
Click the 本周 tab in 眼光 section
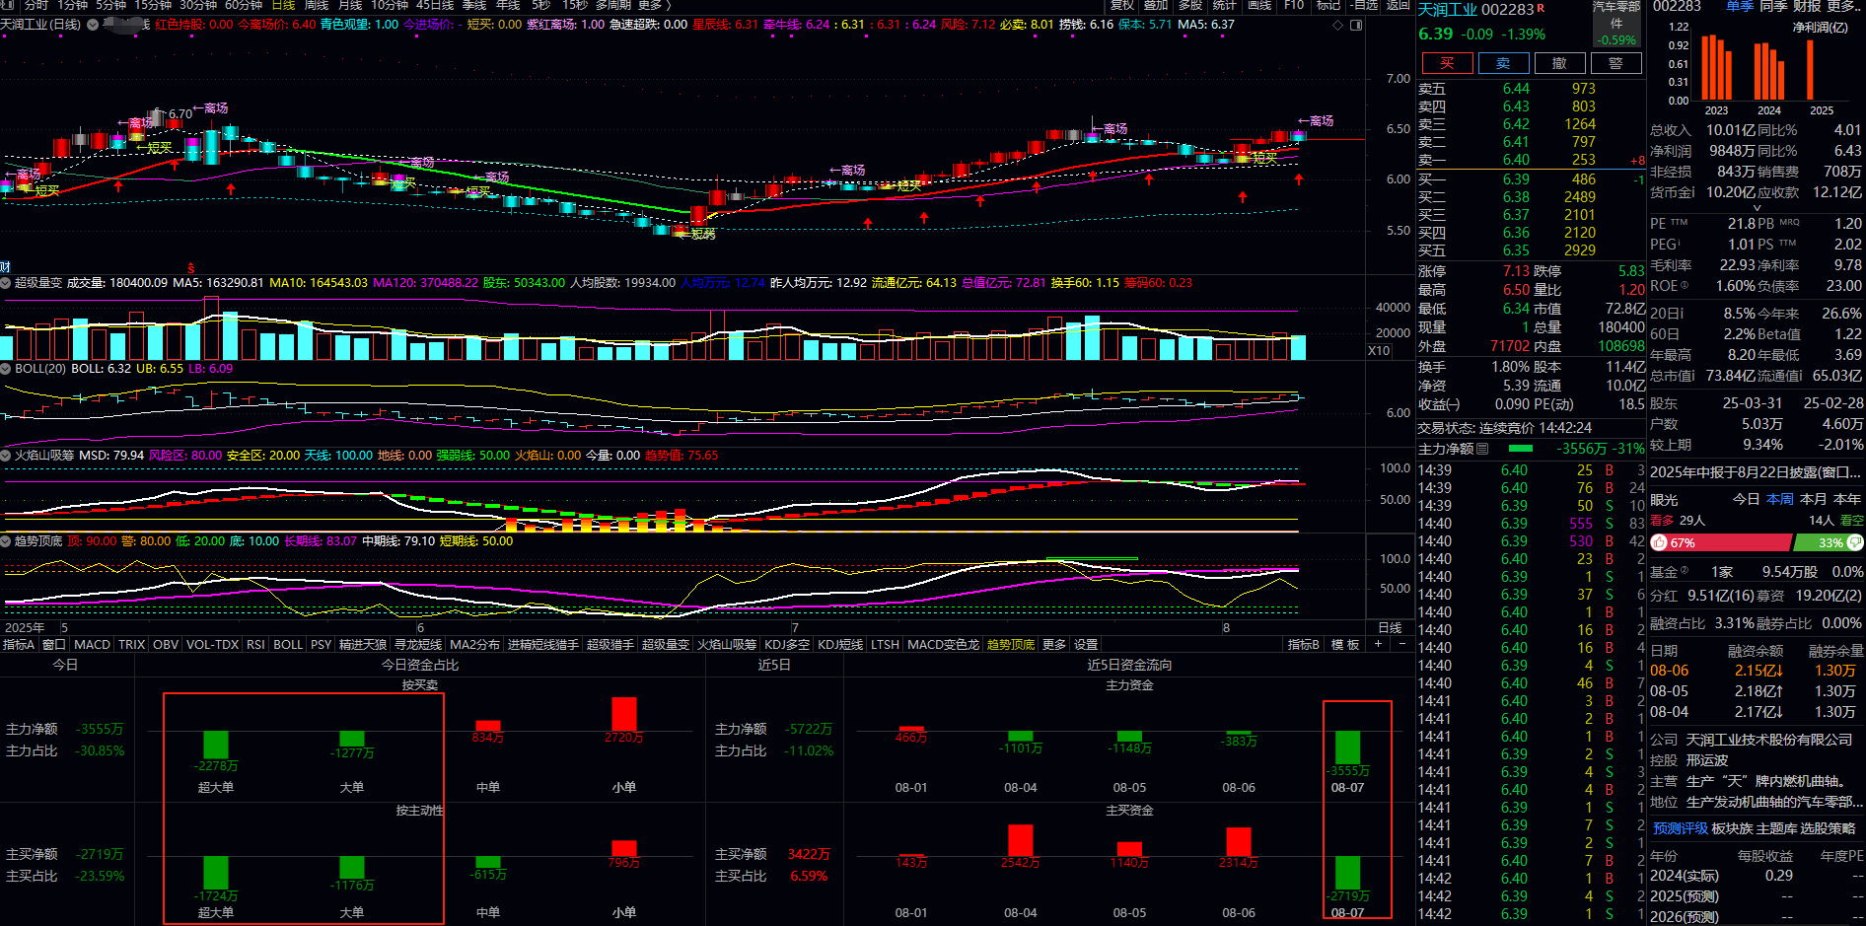pos(1780,499)
